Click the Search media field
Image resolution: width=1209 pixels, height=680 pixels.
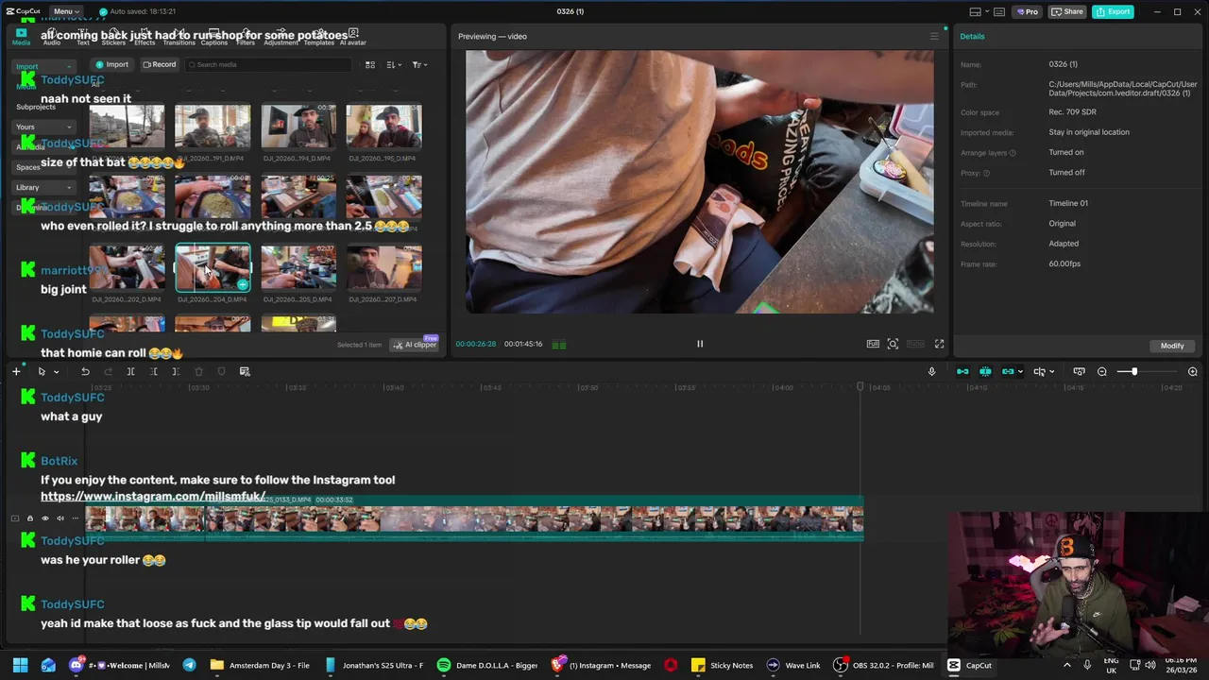[269, 64]
